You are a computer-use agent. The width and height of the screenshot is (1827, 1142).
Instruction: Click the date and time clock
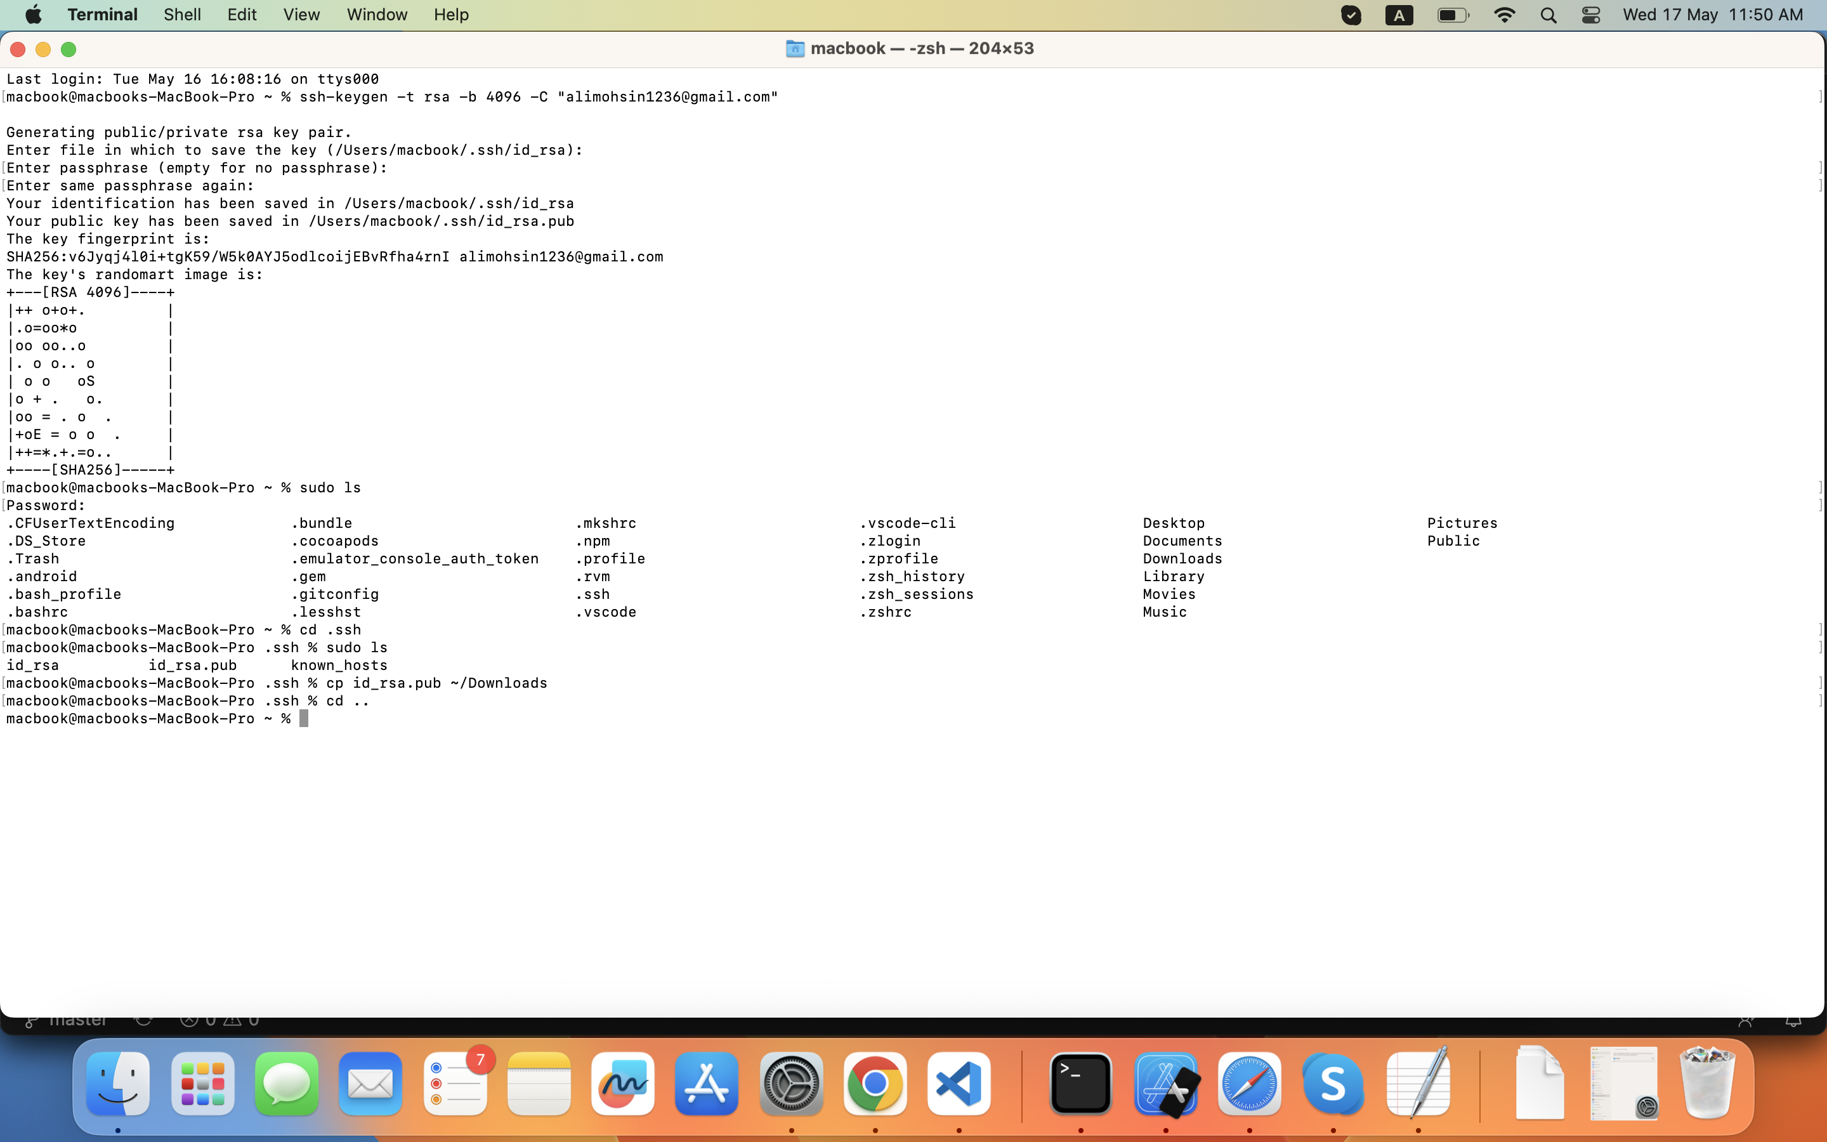(1712, 15)
